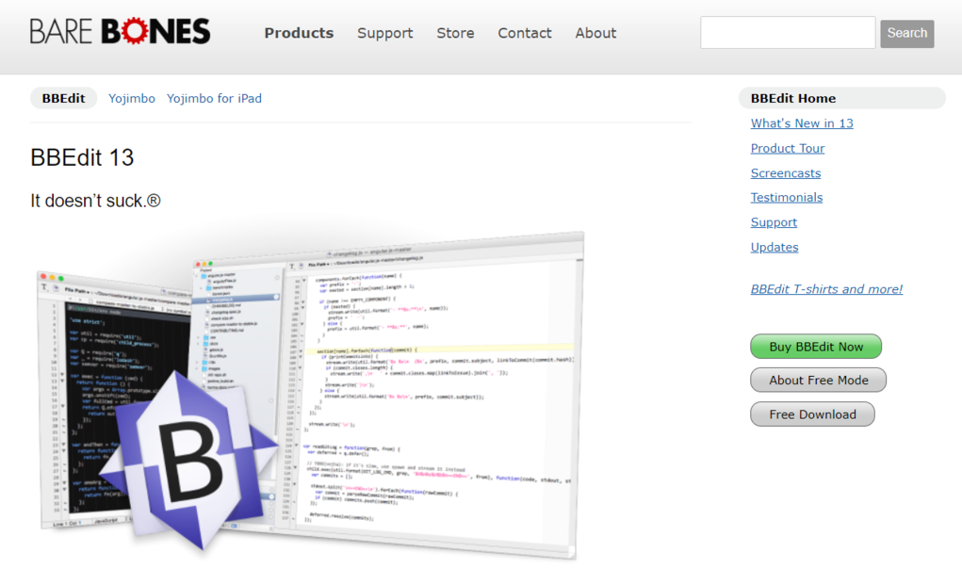Open the Contact page
This screenshot has width=962, height=568.
click(524, 33)
